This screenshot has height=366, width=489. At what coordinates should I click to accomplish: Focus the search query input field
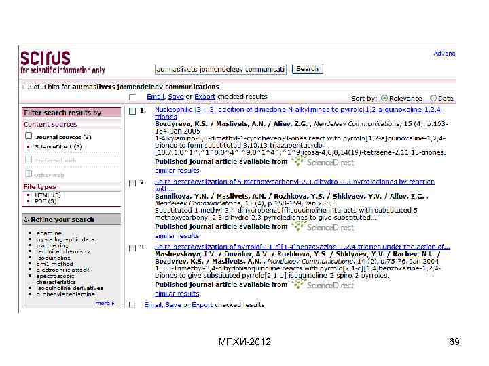[221, 69]
